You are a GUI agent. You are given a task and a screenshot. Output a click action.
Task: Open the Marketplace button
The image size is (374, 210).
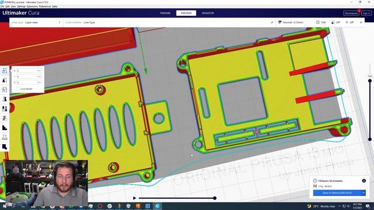[x=351, y=13]
